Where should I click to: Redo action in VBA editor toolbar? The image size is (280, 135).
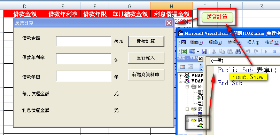[256, 51]
